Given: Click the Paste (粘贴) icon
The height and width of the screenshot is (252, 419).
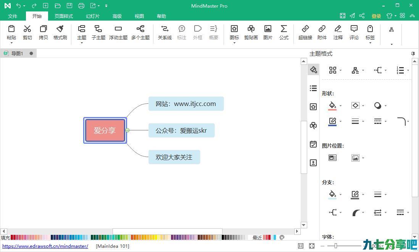Looking at the screenshot, I should [x=11, y=29].
